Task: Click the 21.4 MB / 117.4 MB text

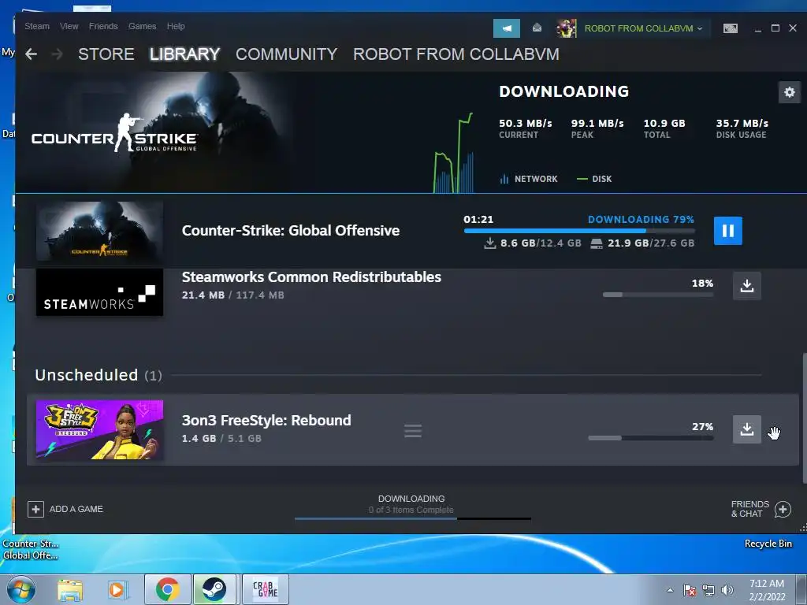Action: coord(232,295)
